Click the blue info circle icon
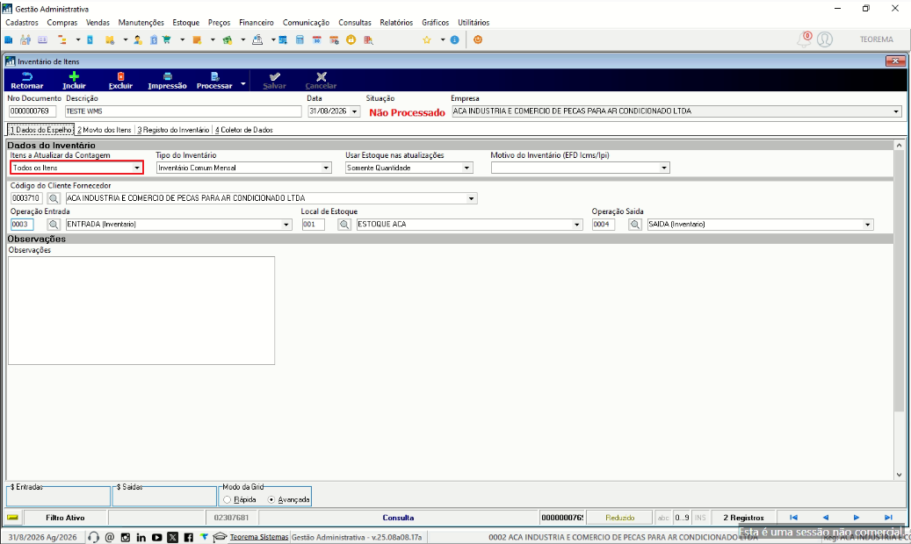Screen dimensions: 911x544 point(455,40)
